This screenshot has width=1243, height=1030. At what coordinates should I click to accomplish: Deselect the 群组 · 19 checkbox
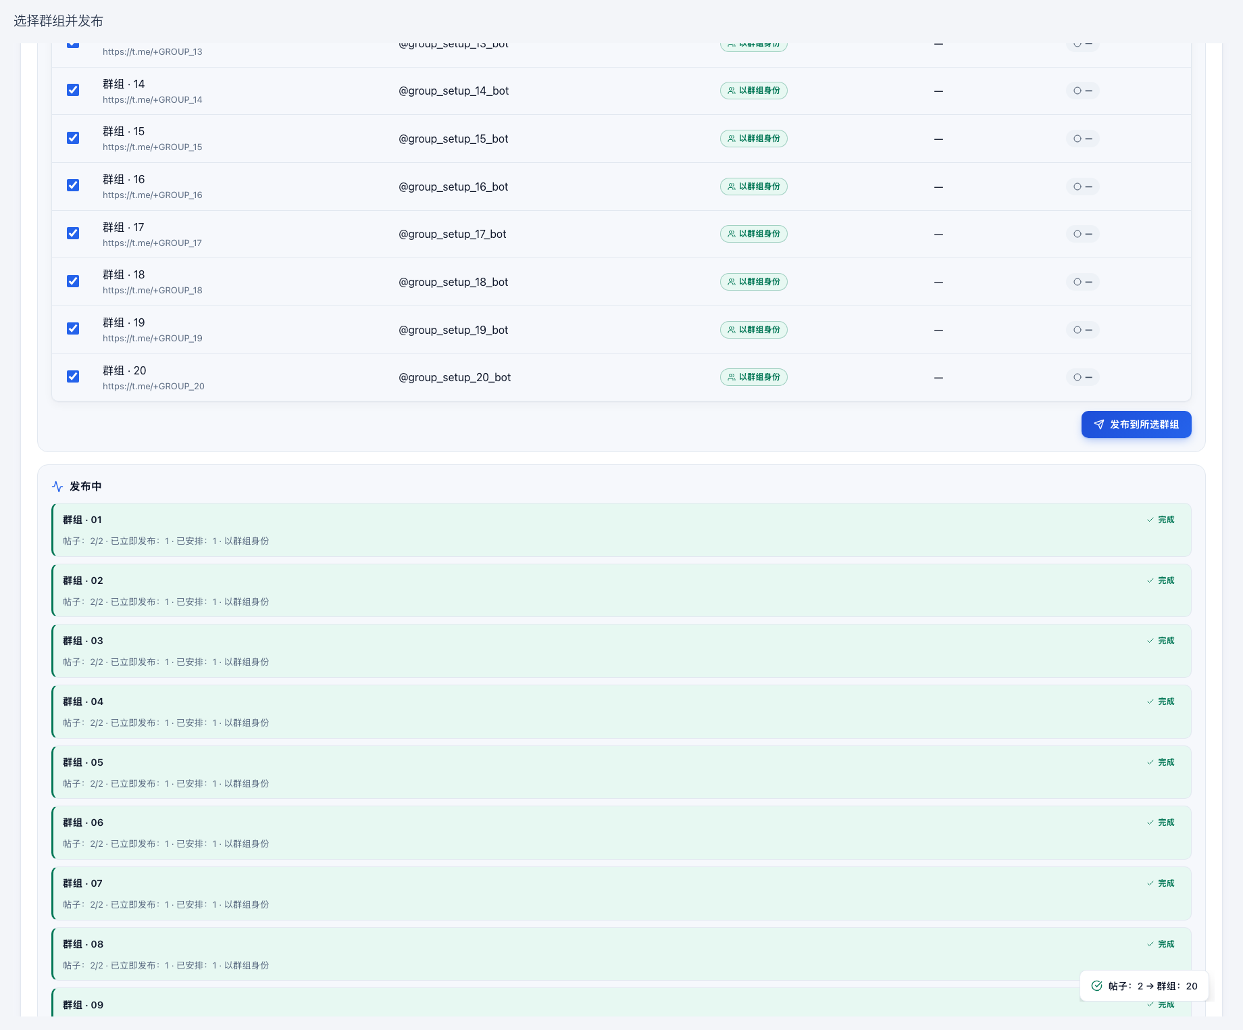point(73,328)
